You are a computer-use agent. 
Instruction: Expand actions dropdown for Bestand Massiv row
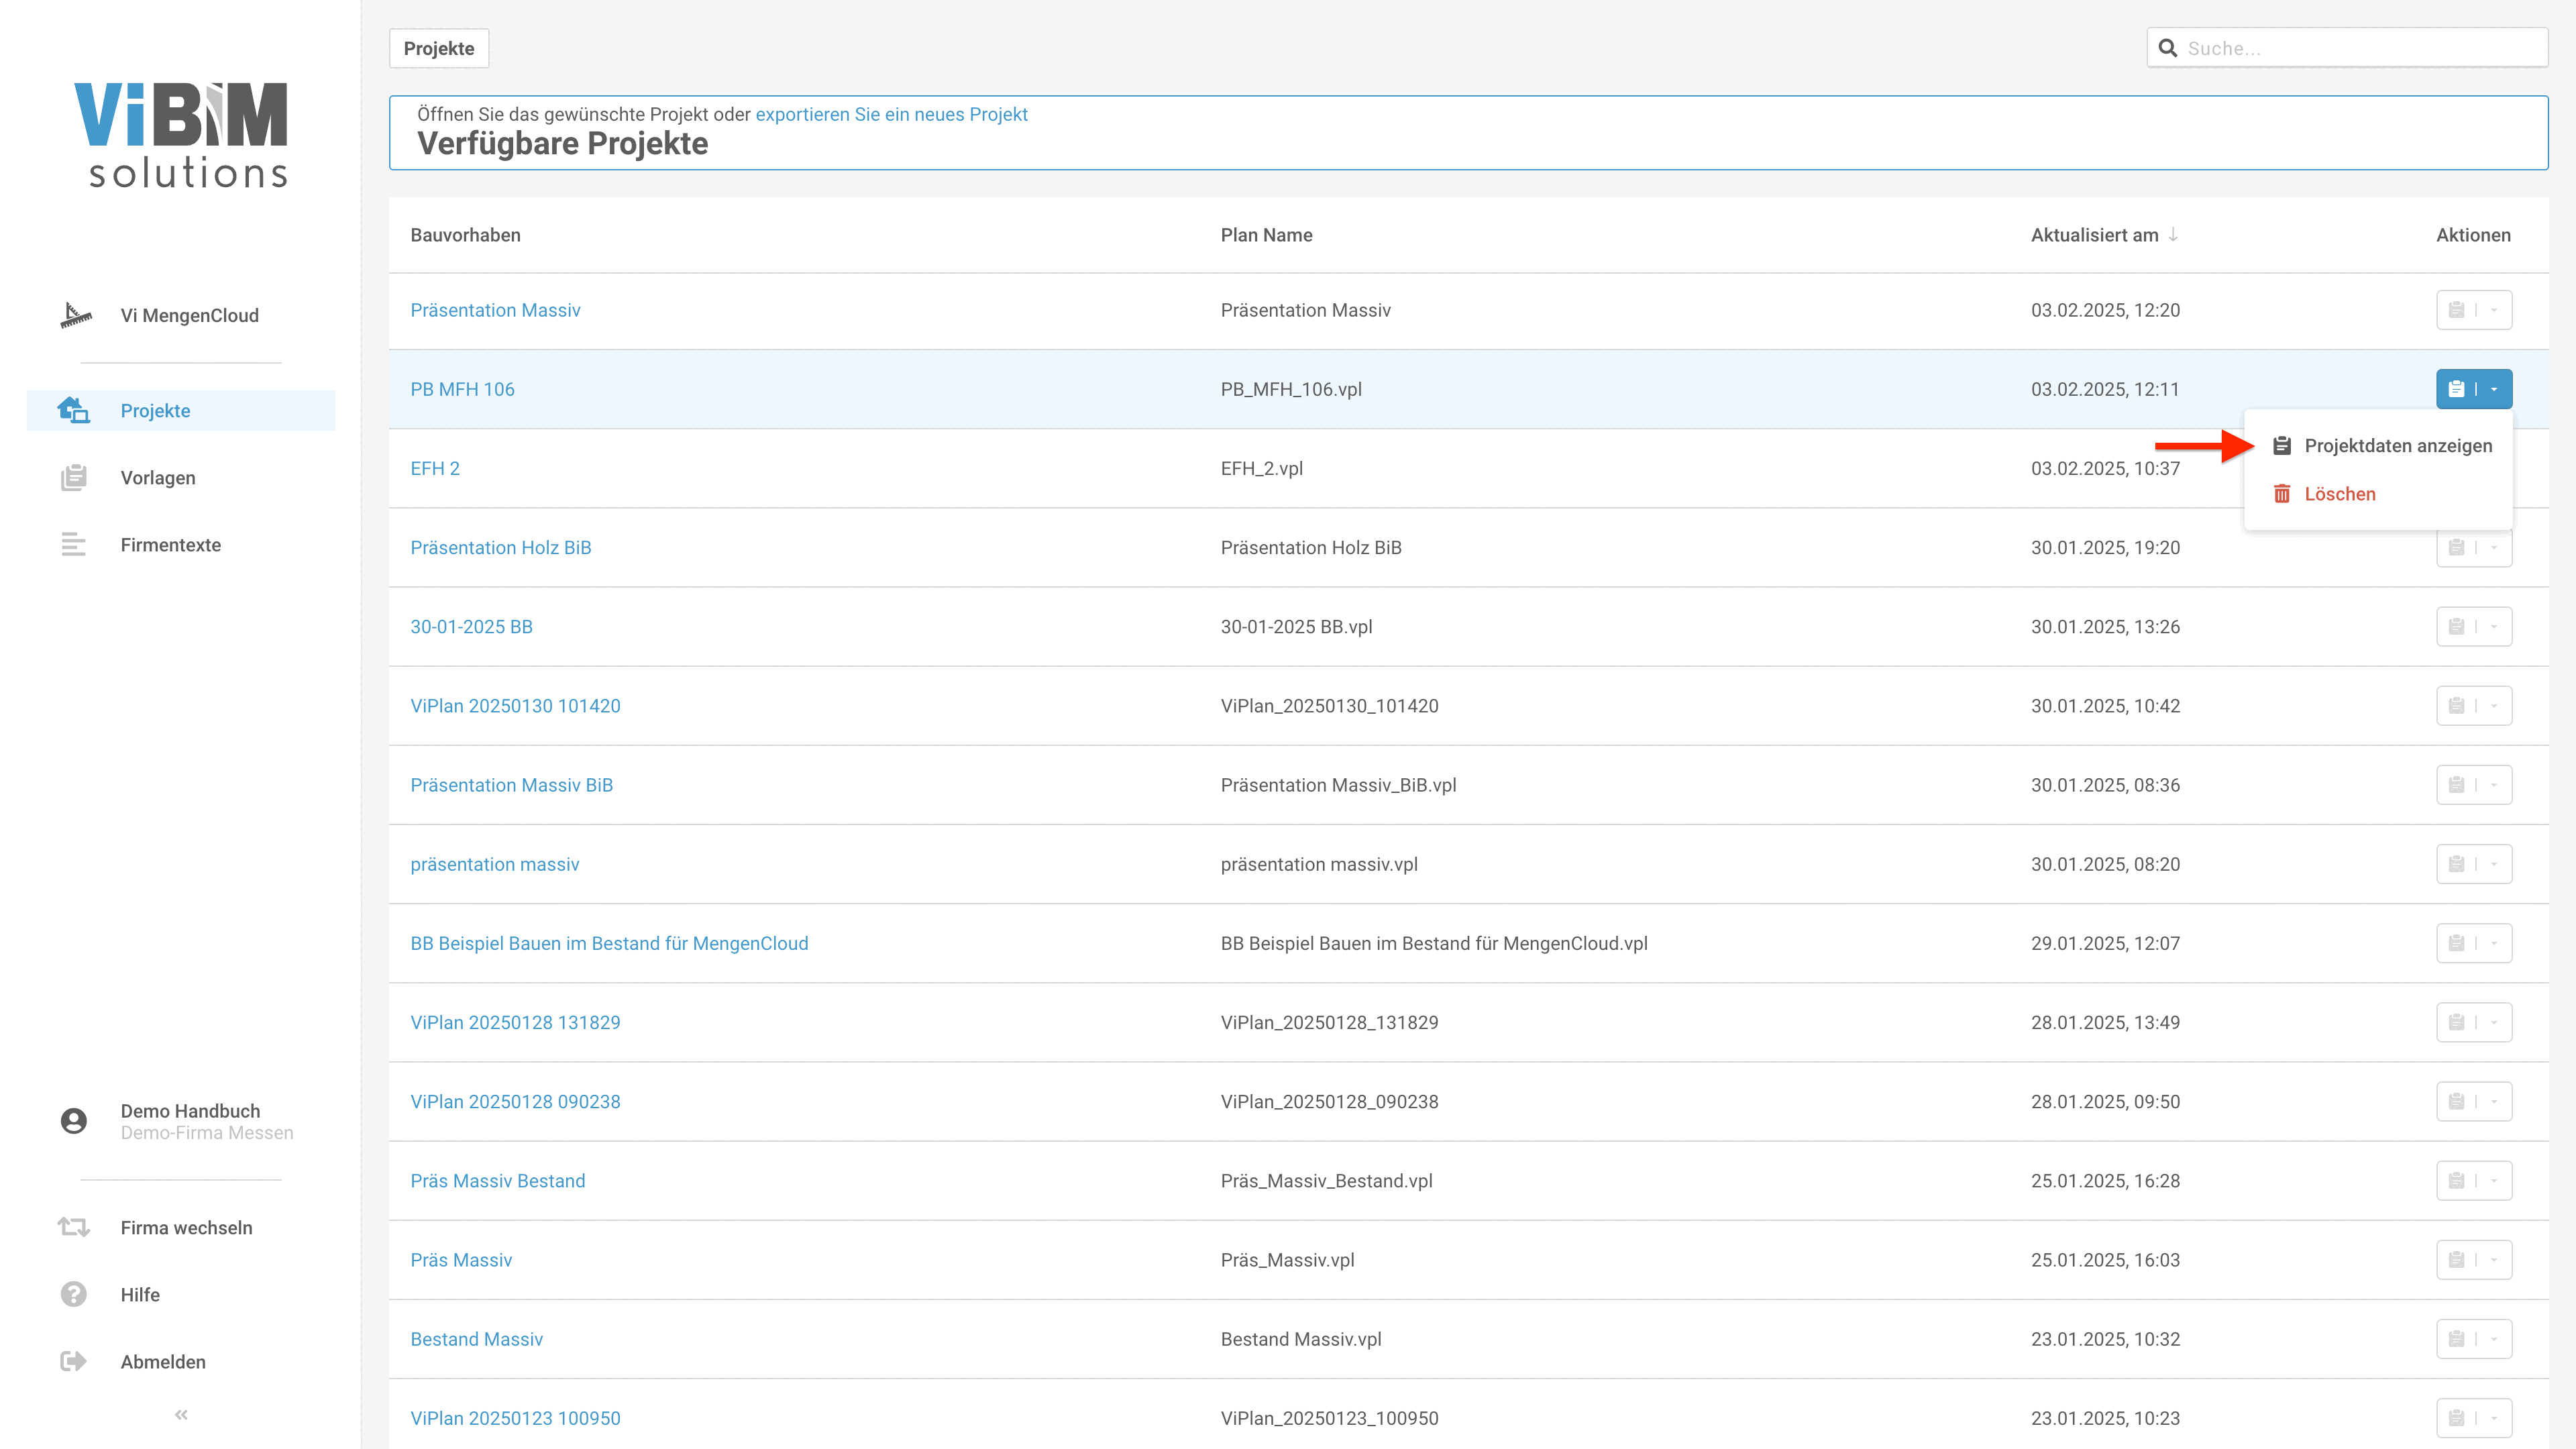click(x=2494, y=1339)
